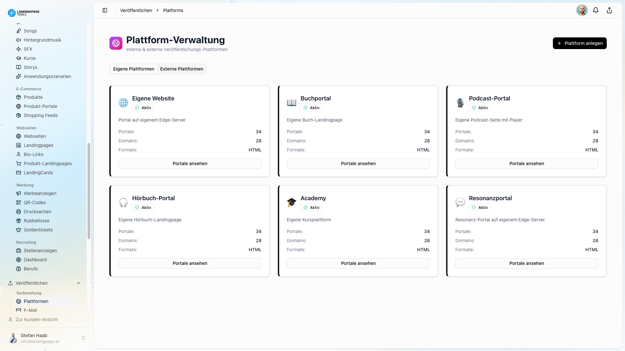Collapse the Veröffentlichen menu section
The width and height of the screenshot is (625, 351).
click(x=78, y=283)
